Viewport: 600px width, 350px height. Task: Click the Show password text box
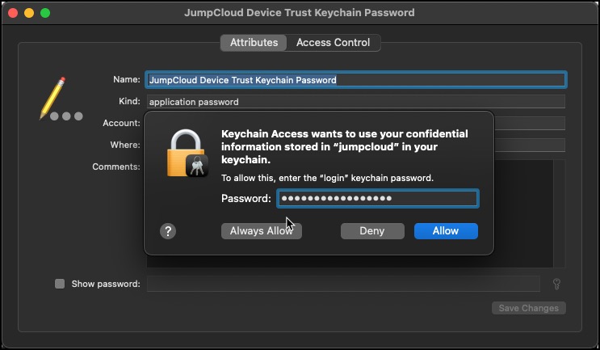coord(342,284)
